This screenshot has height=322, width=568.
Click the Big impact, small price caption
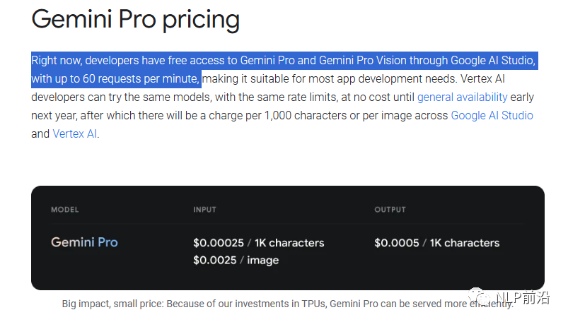(288, 304)
